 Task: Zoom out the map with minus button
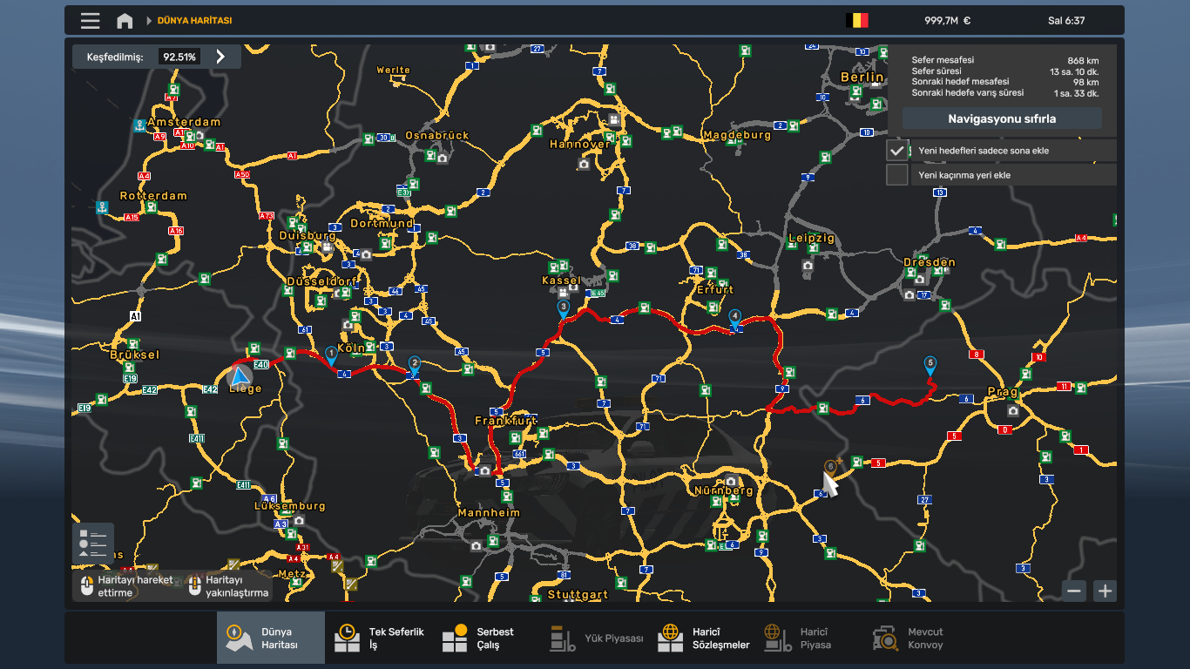pos(1074,591)
